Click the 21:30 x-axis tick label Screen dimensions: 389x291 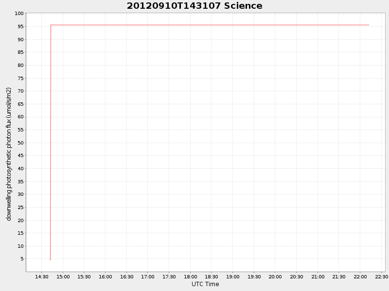point(339,276)
